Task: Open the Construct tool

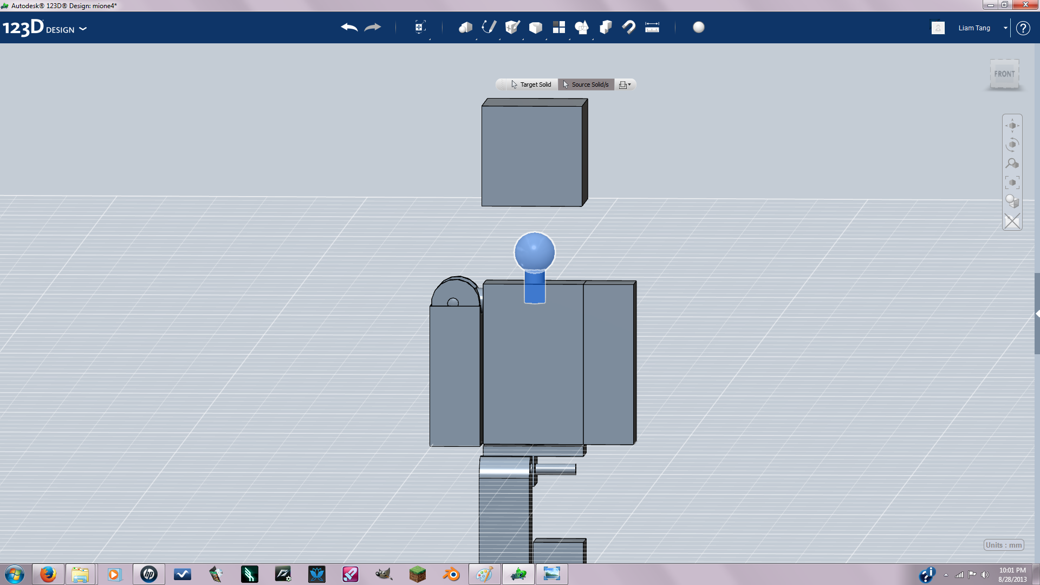Action: tap(512, 27)
